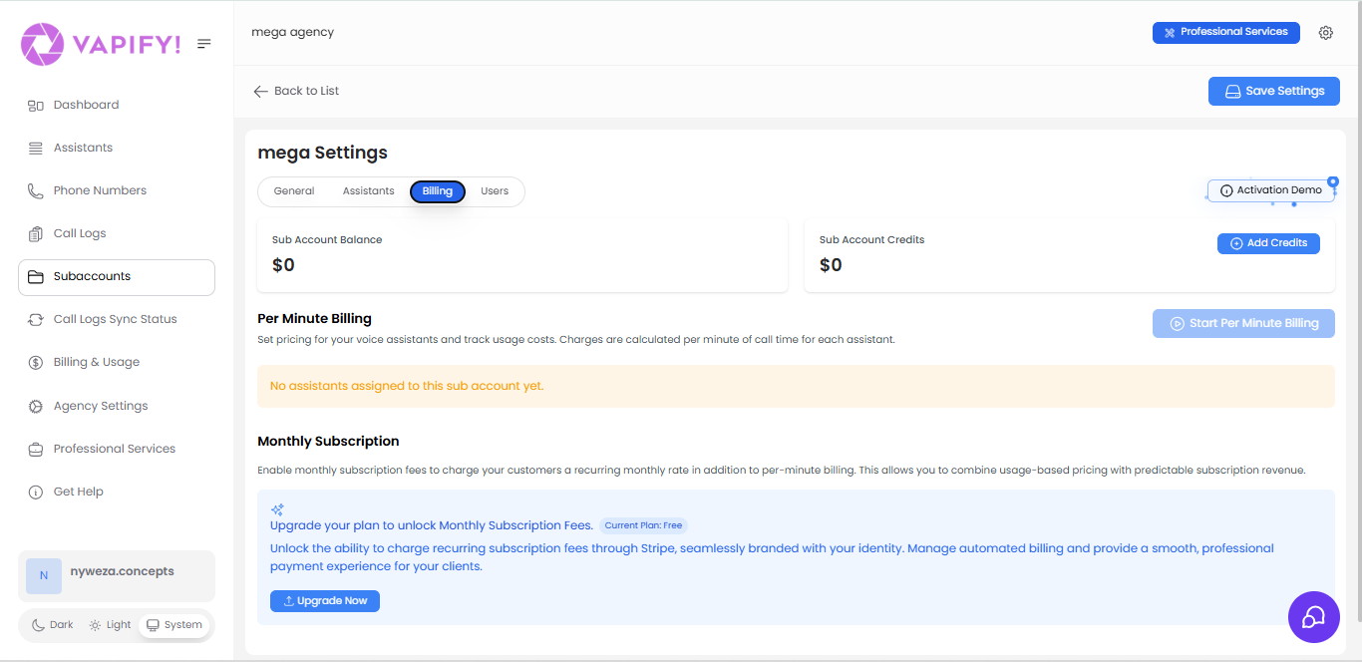Enable Light theme mode
Viewport: 1362px width, 662px height.
(110, 624)
